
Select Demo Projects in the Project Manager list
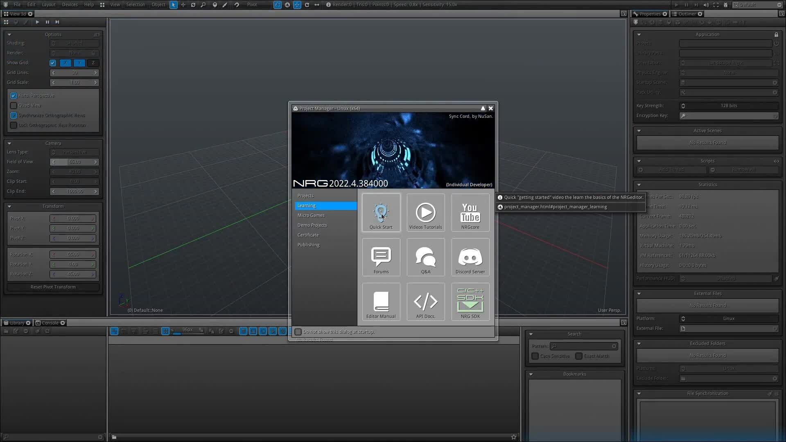(x=312, y=225)
